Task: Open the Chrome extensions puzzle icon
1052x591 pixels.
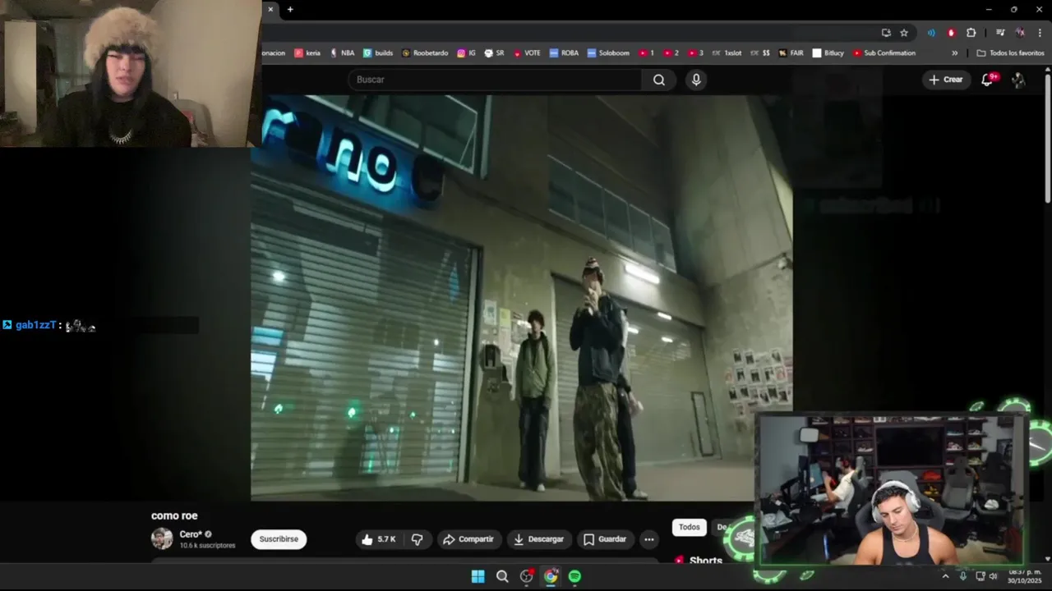Action: 971,33
